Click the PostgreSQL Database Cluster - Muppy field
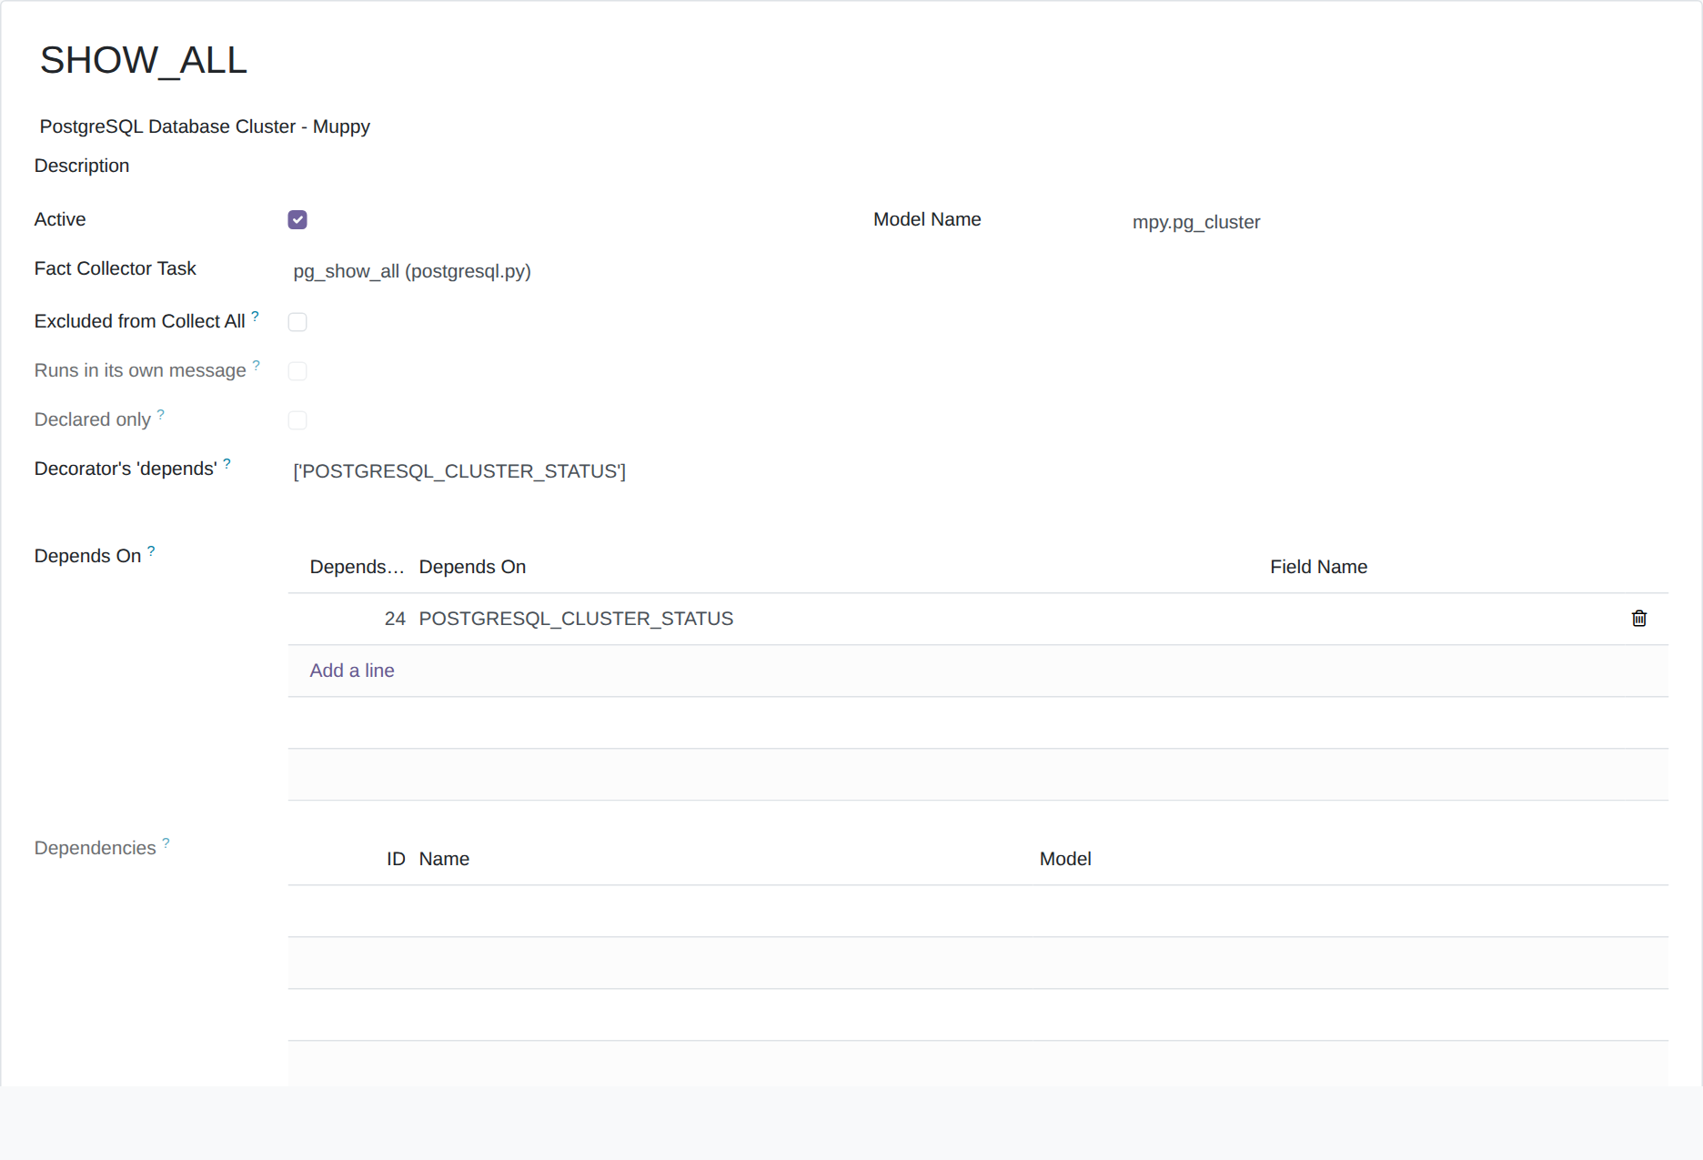The width and height of the screenshot is (1703, 1160). tap(205, 126)
